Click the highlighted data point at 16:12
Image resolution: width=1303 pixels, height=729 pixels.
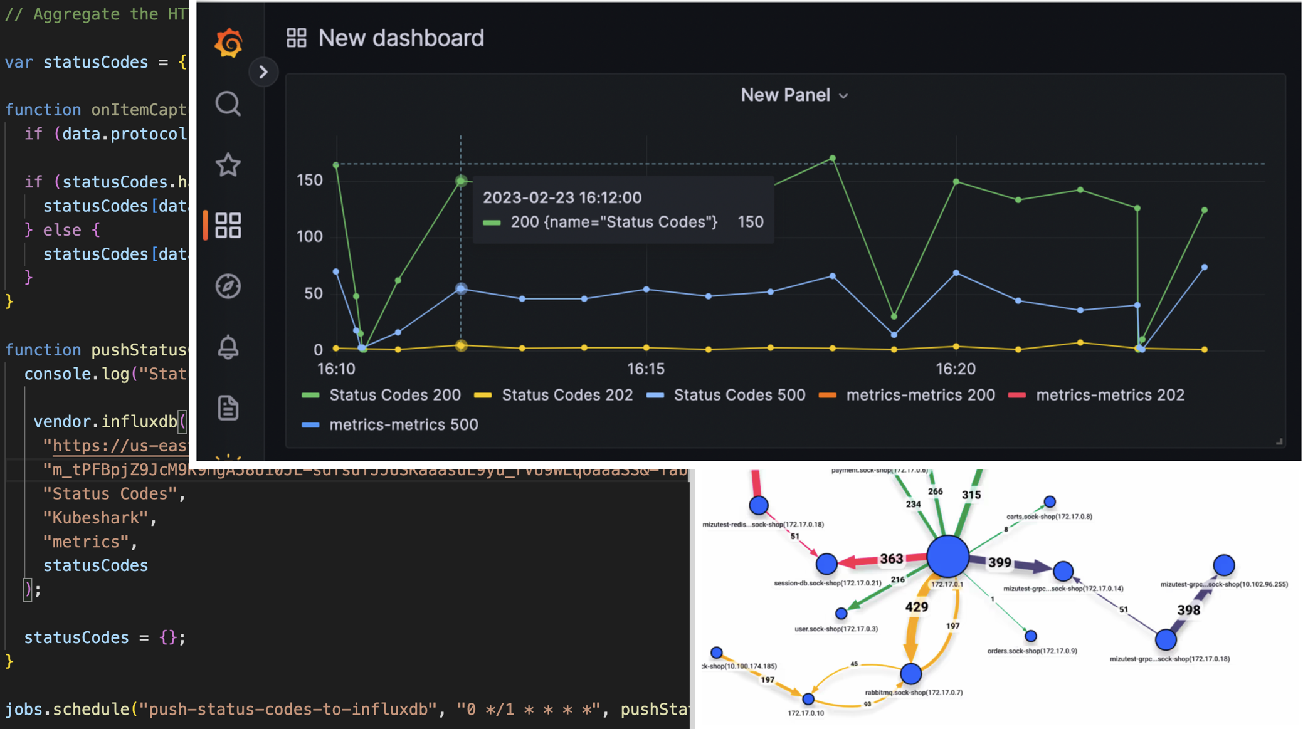tap(461, 182)
